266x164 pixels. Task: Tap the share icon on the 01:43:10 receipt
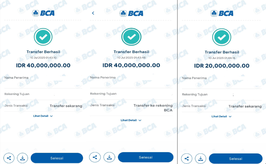tap(9, 158)
